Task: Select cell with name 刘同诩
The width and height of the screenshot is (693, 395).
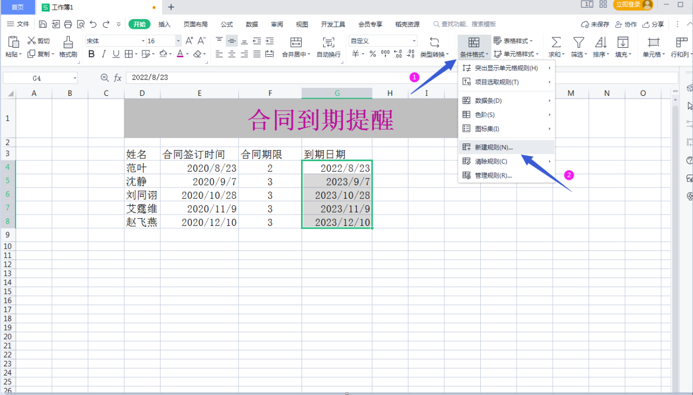Action: (142, 195)
